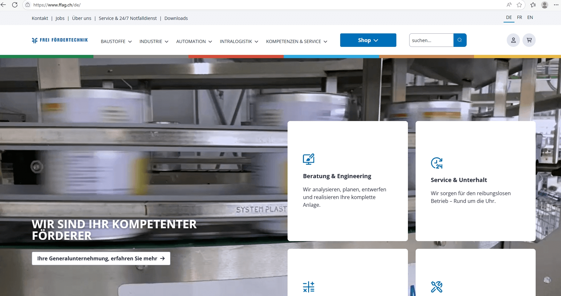This screenshot has height=296, width=561.
Task: Expand the BAUSTOFFE menu
Action: 116,41
